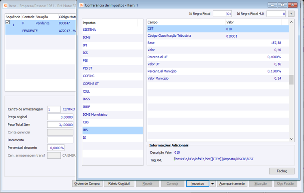Click the plus button beside Id Regra Fiscal 4.0
The image size is (304, 193).
(x=291, y=14)
